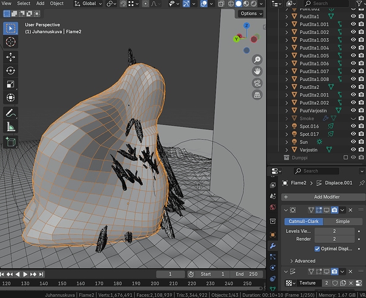
Task: Open the Select menu
Action: pyautogui.click(x=24, y=4)
